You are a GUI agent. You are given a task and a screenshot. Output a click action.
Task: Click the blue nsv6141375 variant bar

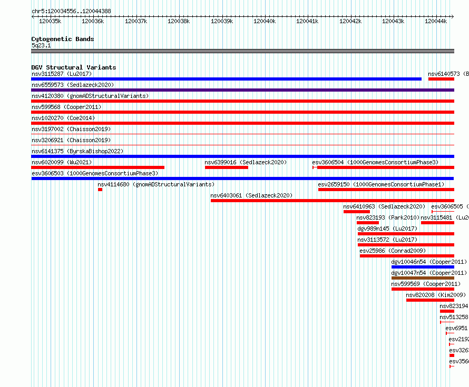coord(242,156)
